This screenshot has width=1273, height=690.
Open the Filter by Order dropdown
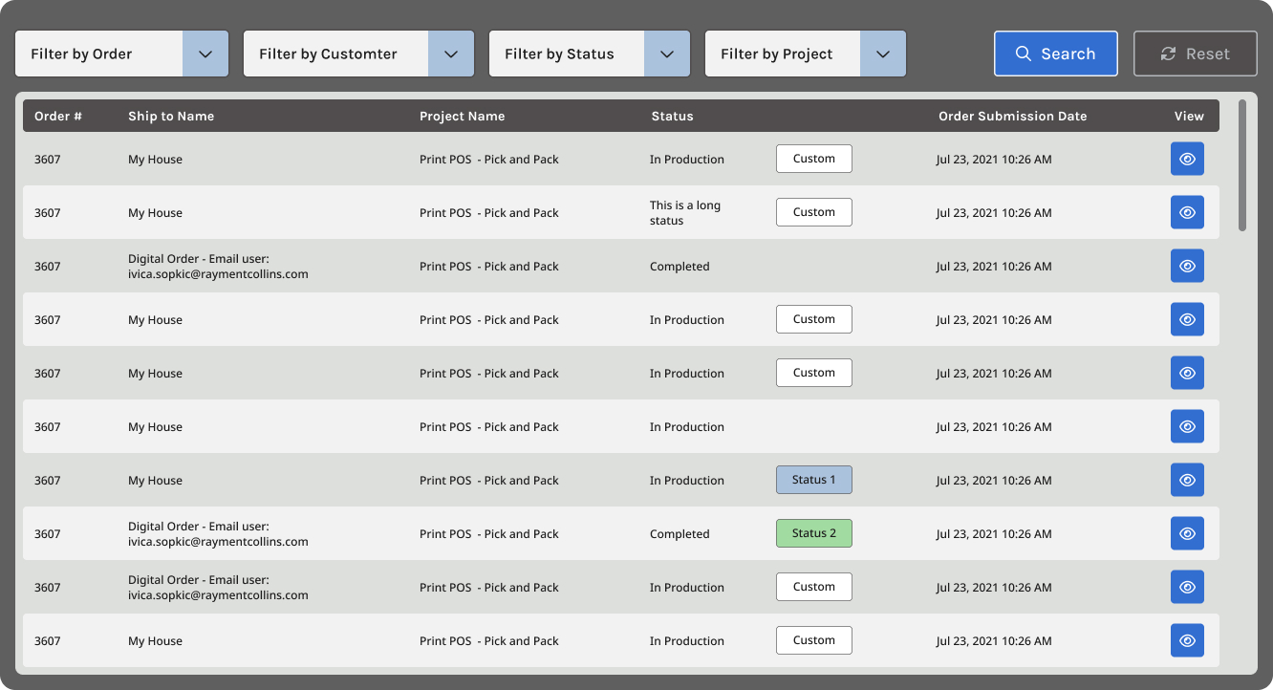pos(121,54)
